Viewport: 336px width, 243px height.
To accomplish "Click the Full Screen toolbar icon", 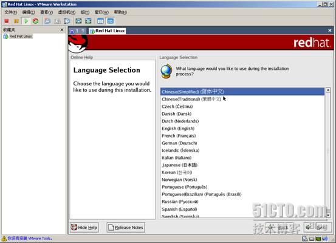I will (x=78, y=21).
